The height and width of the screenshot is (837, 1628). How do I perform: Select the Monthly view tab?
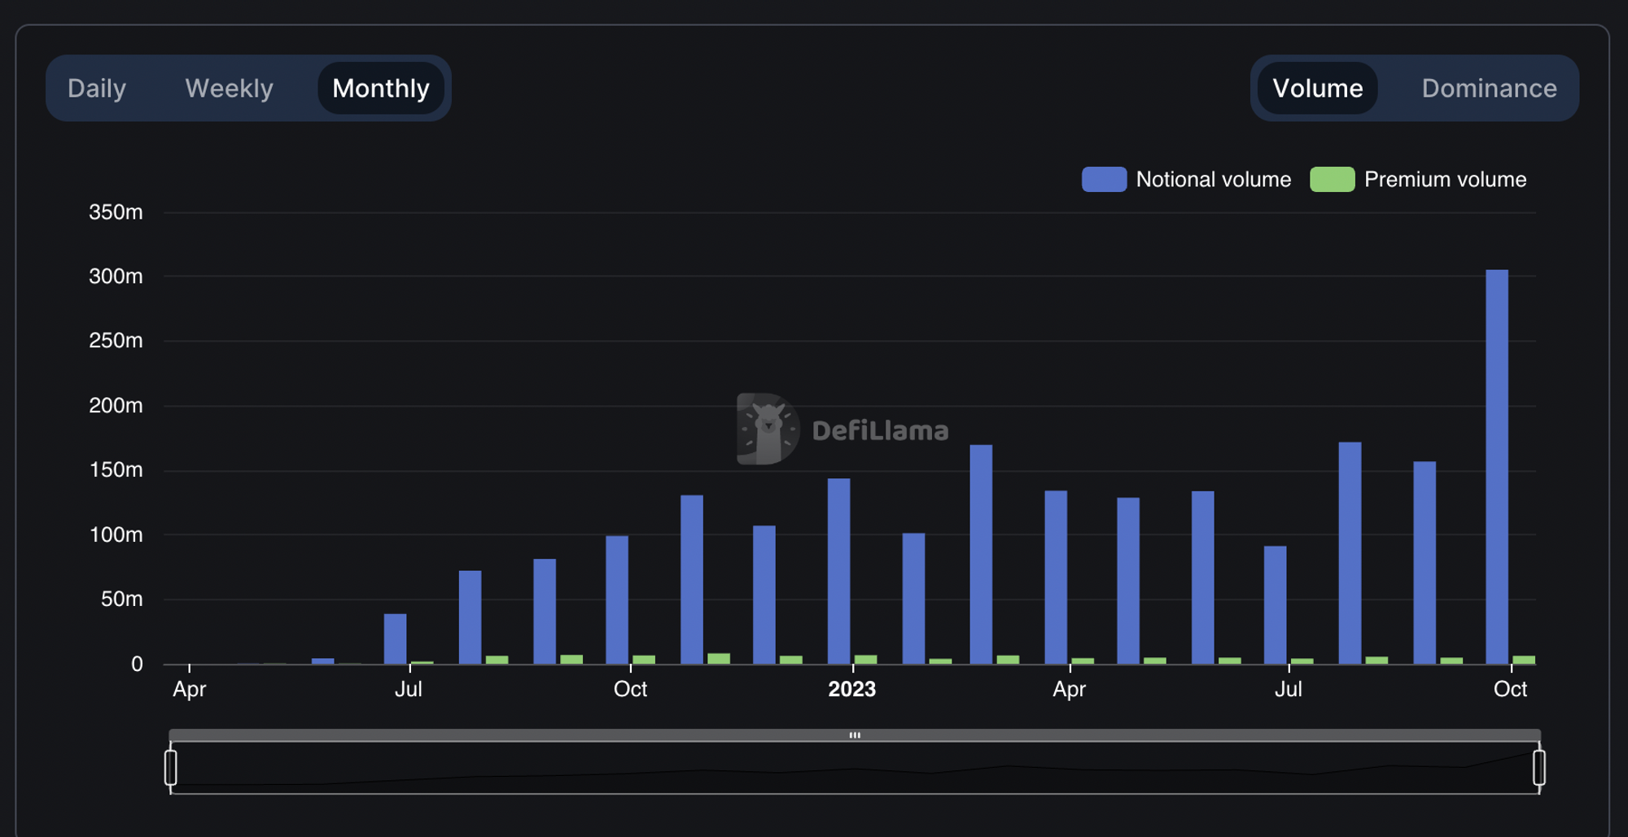point(380,88)
